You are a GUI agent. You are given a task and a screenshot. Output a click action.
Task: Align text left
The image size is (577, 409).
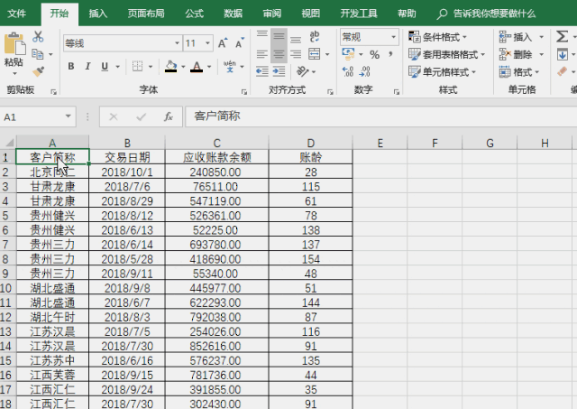pyautogui.click(x=262, y=54)
